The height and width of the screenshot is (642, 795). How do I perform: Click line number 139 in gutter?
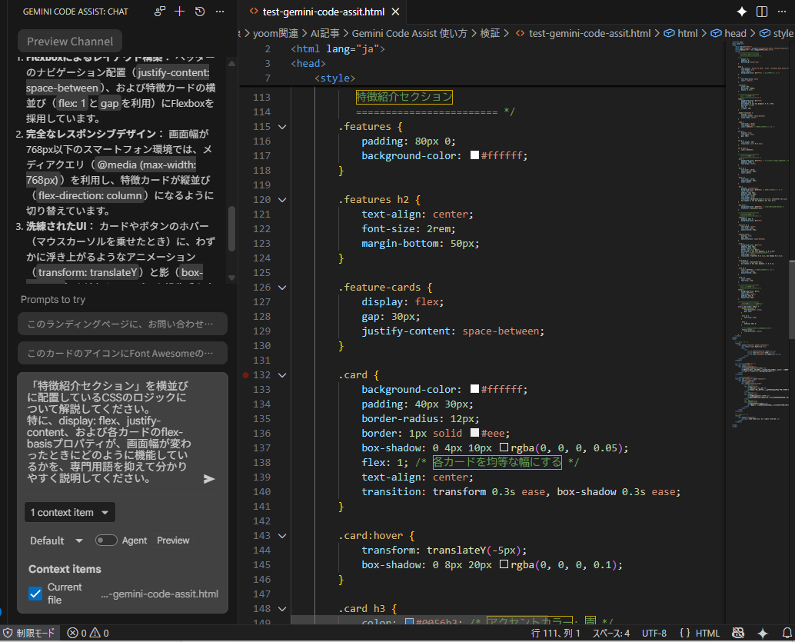point(261,477)
